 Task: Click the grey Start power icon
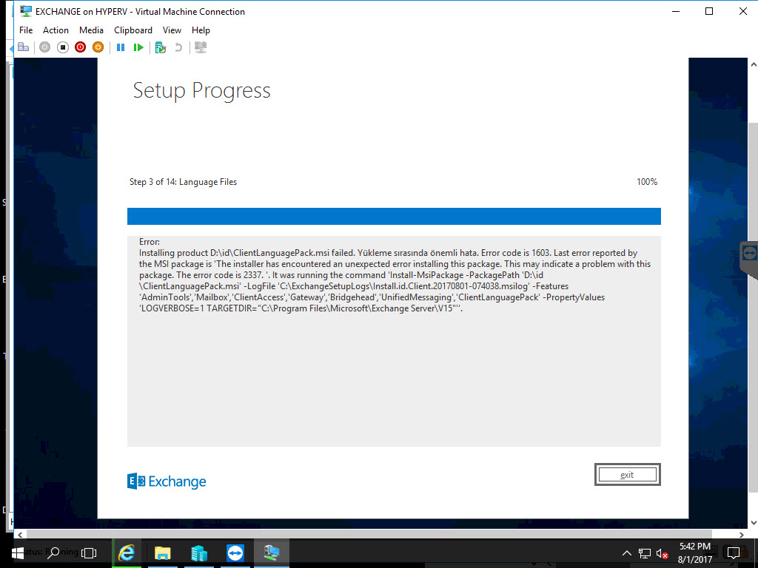45,47
